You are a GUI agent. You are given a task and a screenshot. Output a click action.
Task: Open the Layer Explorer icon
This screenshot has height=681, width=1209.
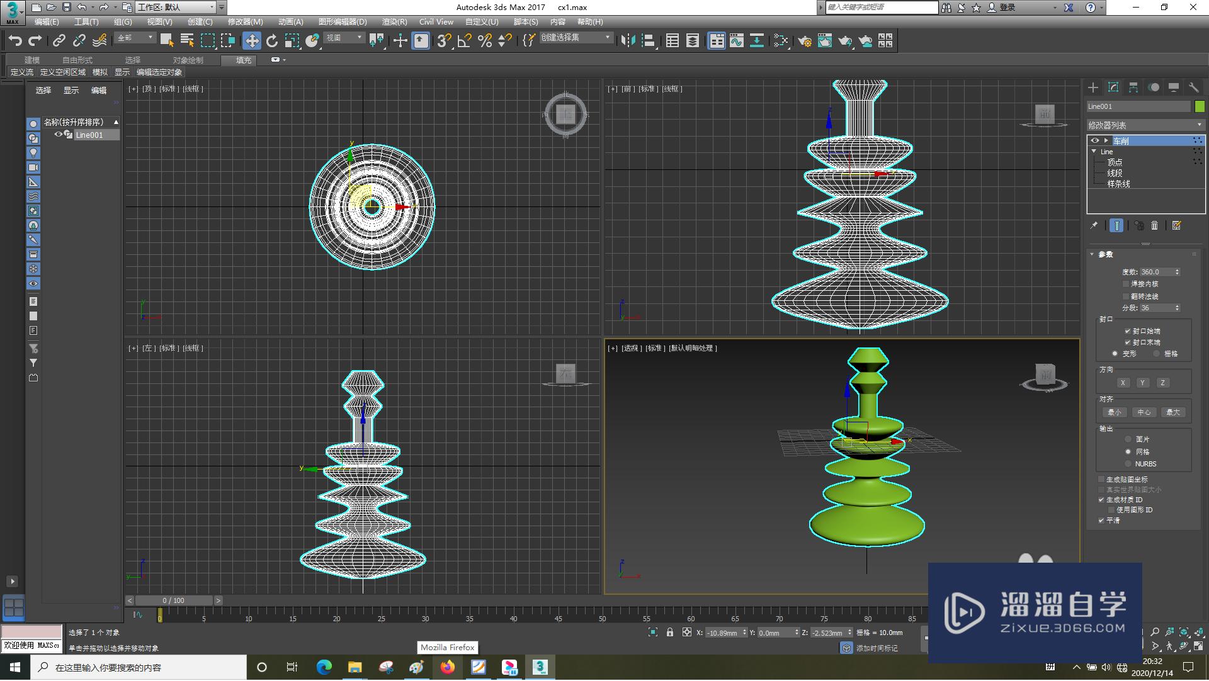[x=693, y=41]
